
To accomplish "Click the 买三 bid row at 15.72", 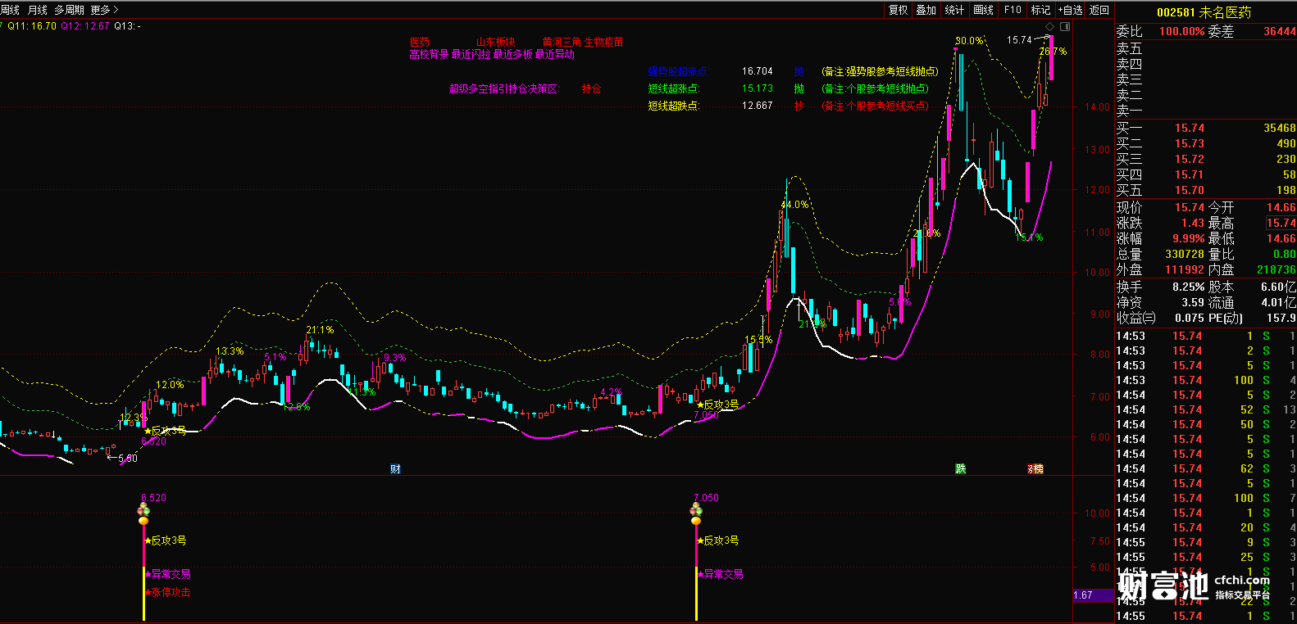I will pyautogui.click(x=1206, y=160).
